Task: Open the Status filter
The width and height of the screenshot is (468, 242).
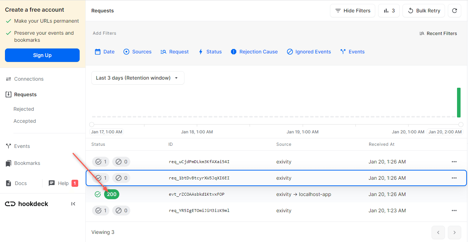Action: tap(210, 51)
